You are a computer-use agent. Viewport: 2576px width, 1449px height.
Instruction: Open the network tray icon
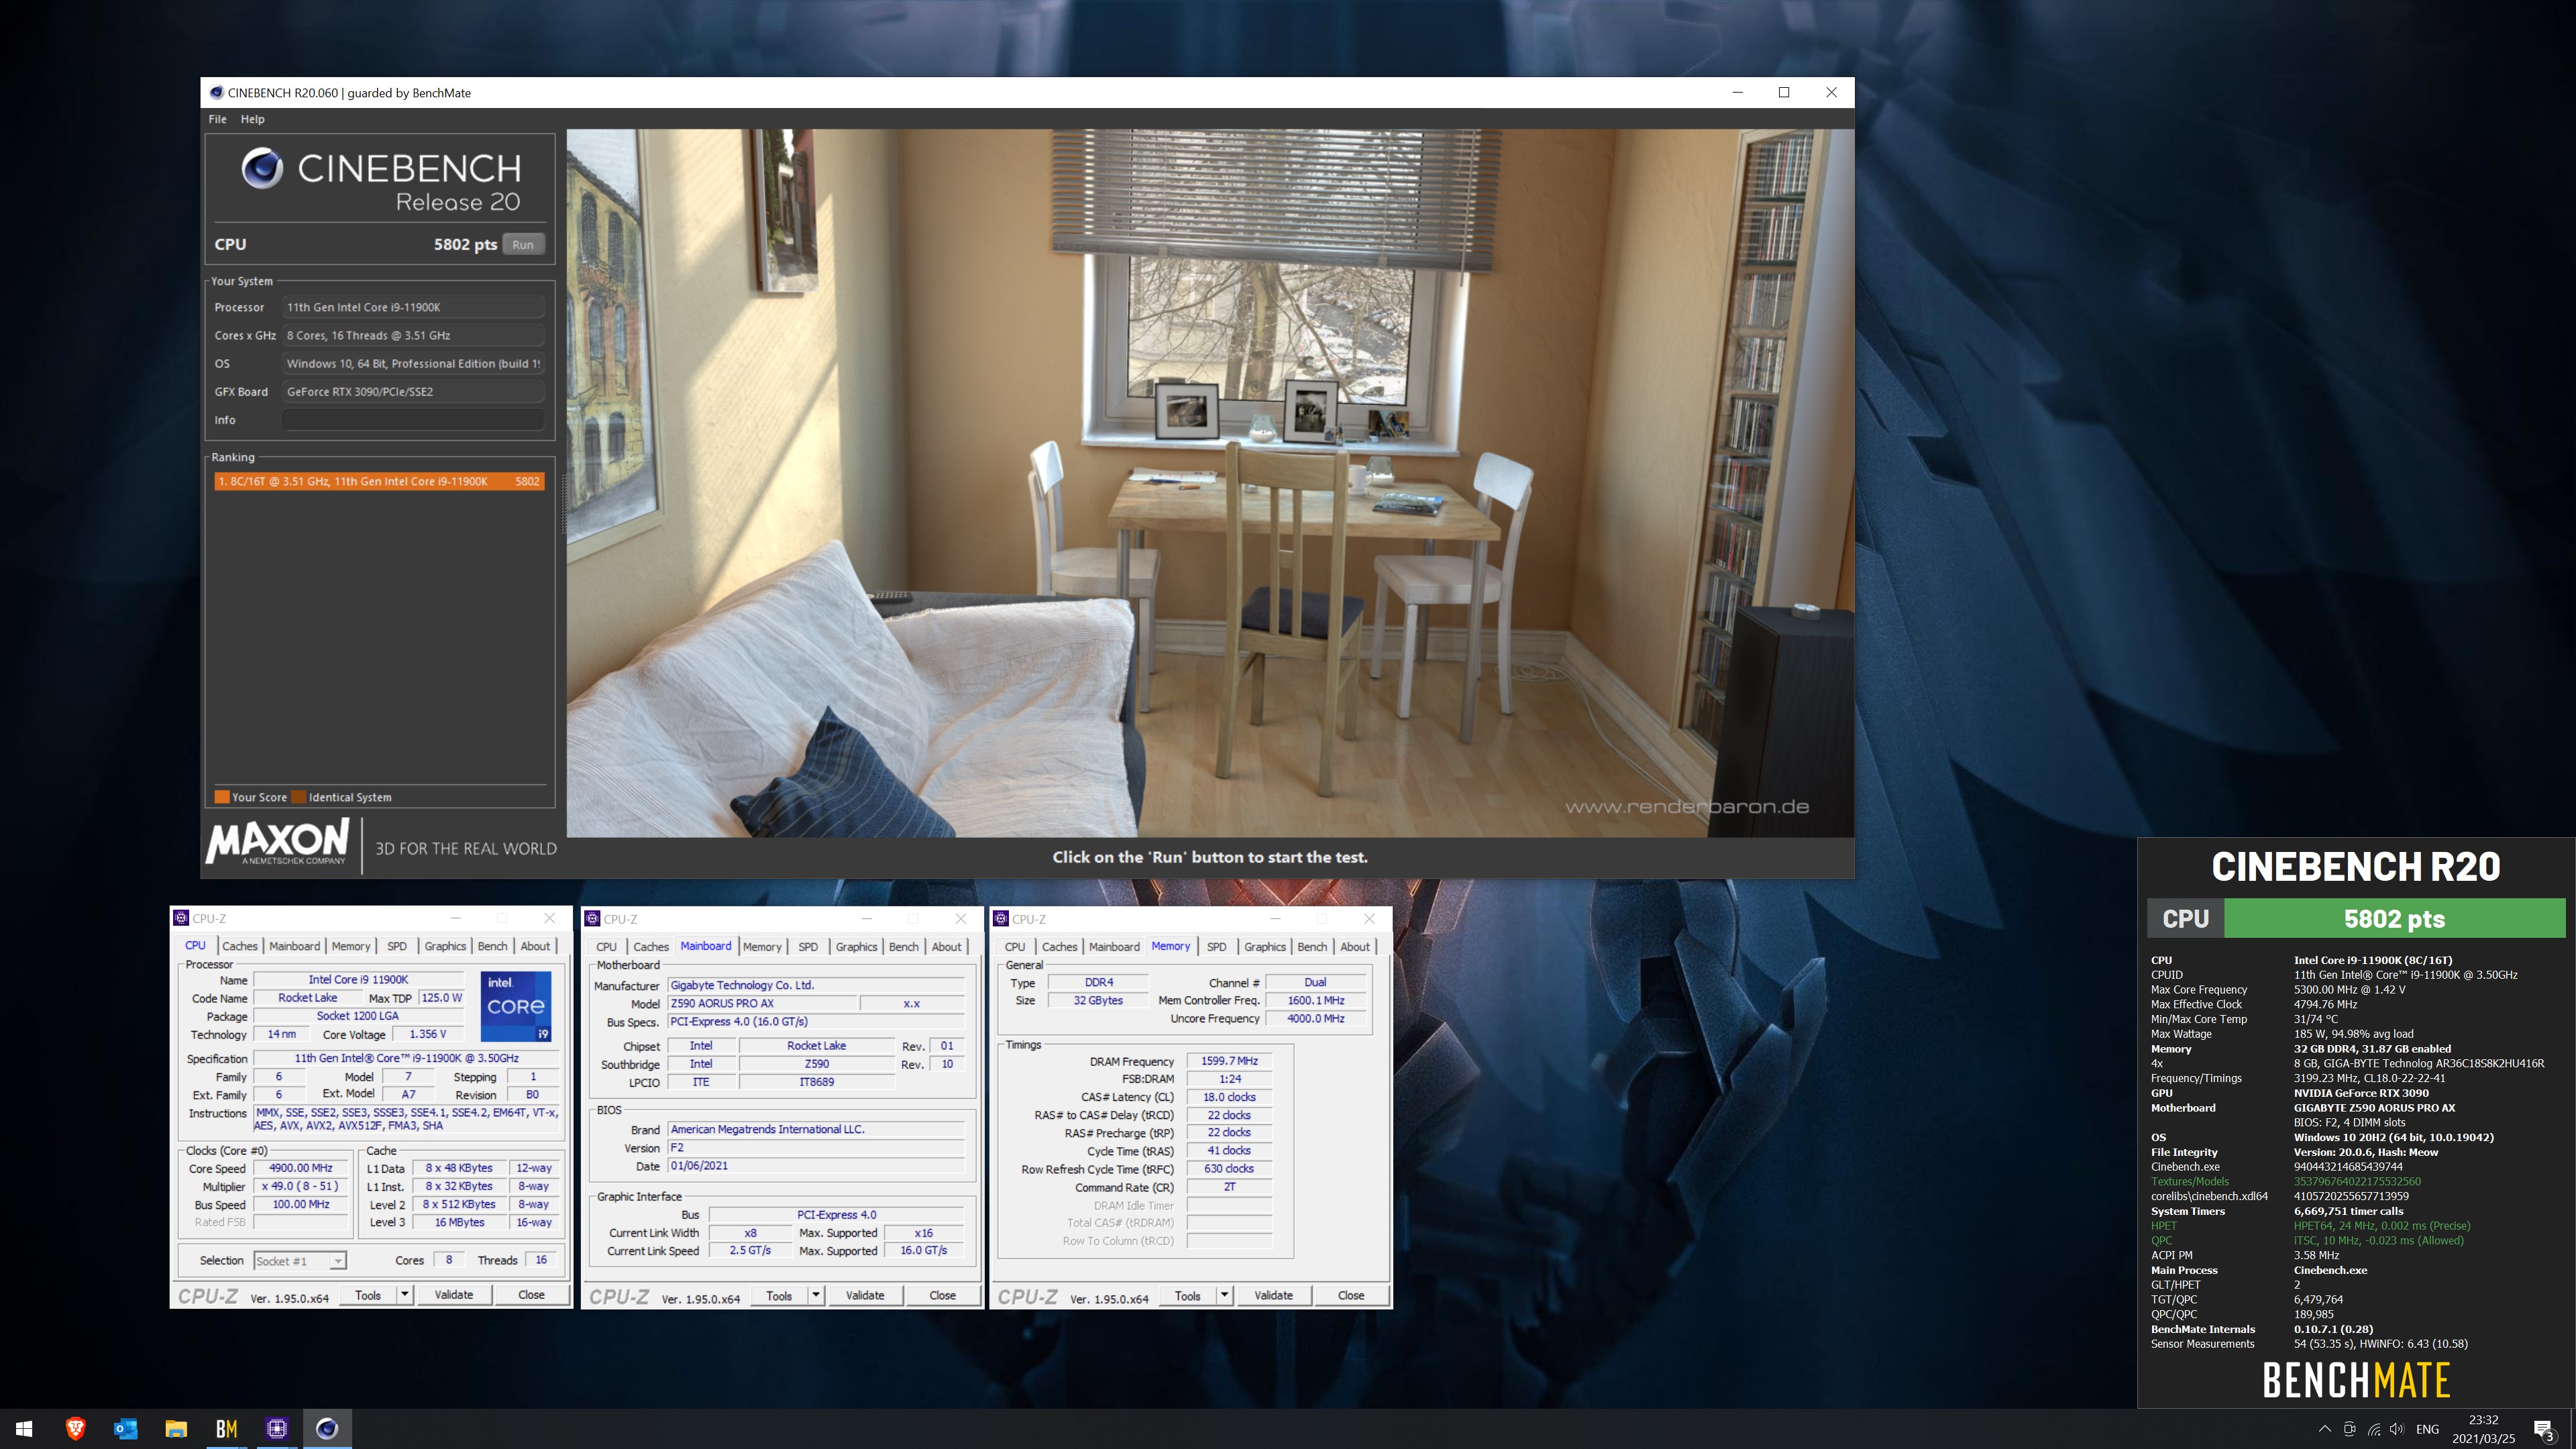pos(2374,1429)
